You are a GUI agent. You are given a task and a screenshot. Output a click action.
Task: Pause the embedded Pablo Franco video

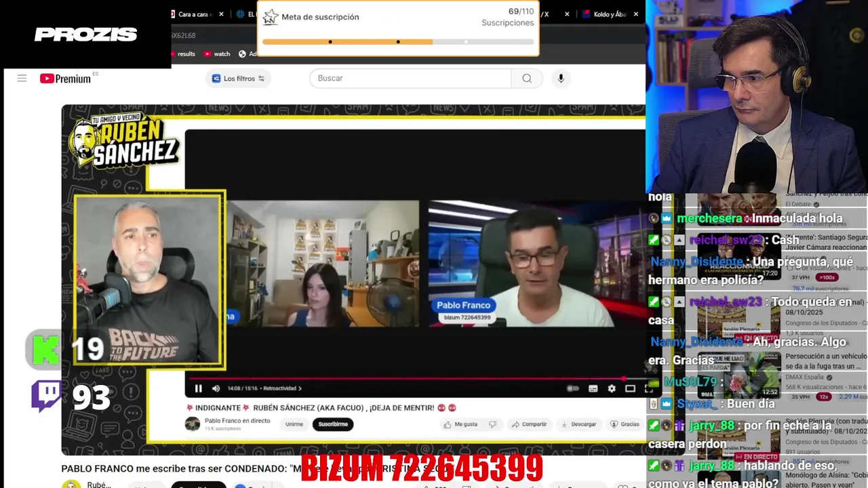(x=198, y=388)
